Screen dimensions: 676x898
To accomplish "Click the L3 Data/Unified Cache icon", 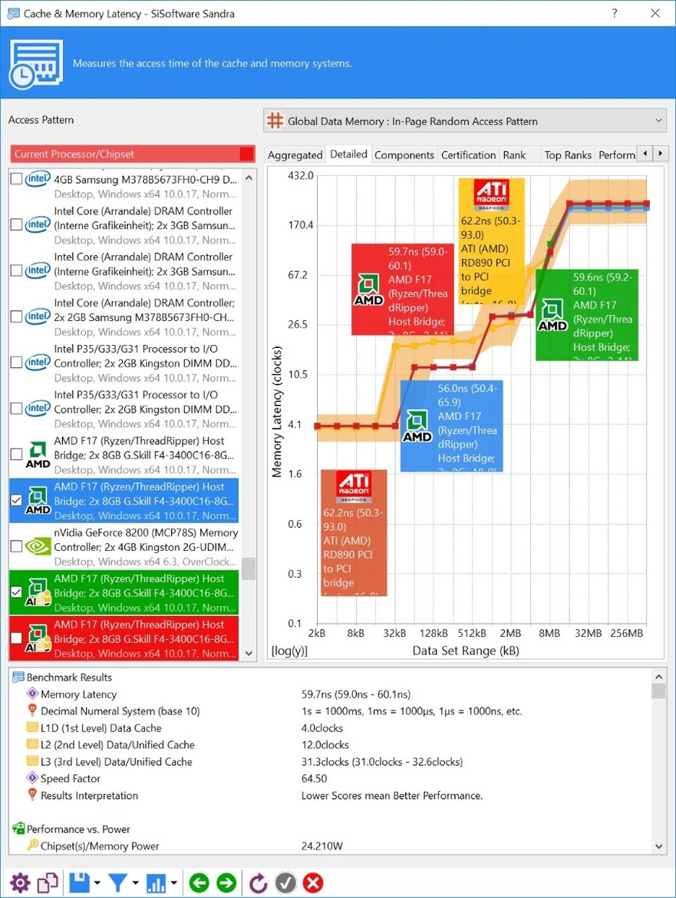I will [x=32, y=762].
